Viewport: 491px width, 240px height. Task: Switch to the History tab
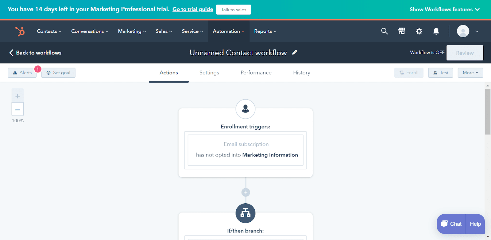pos(302,73)
